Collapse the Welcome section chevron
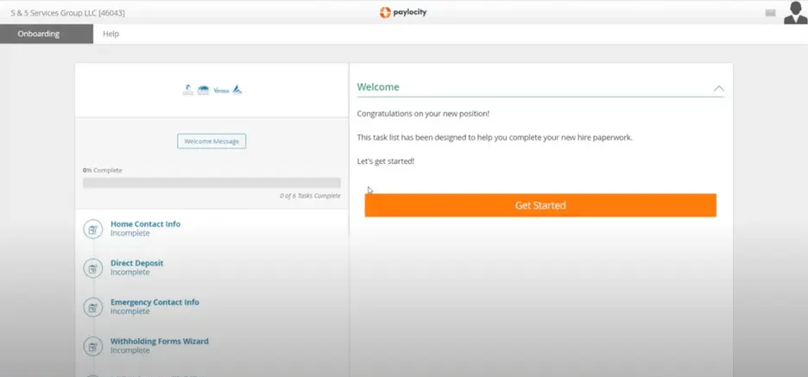 tap(718, 89)
